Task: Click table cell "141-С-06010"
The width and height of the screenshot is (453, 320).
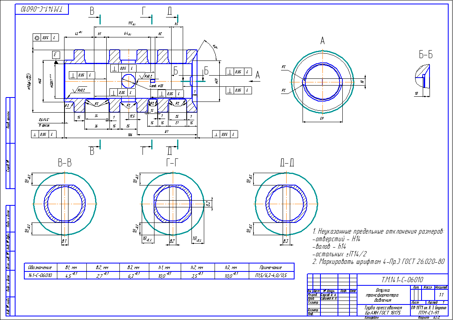Action: pyautogui.click(x=40, y=275)
